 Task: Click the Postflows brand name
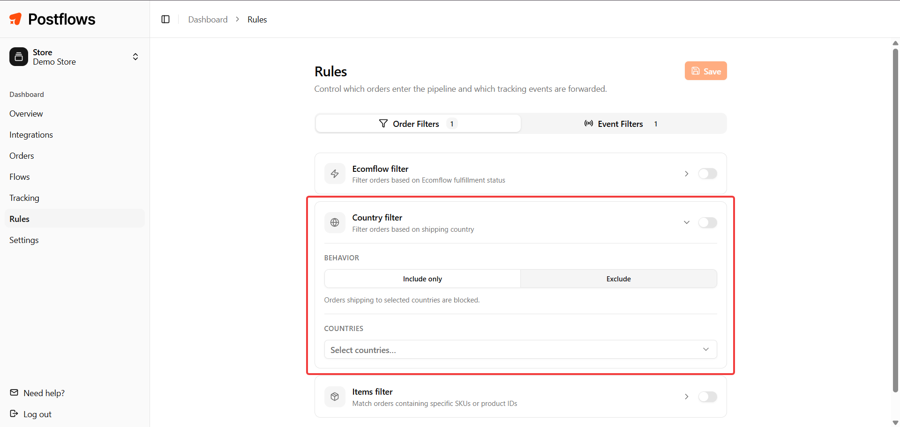[x=61, y=19]
